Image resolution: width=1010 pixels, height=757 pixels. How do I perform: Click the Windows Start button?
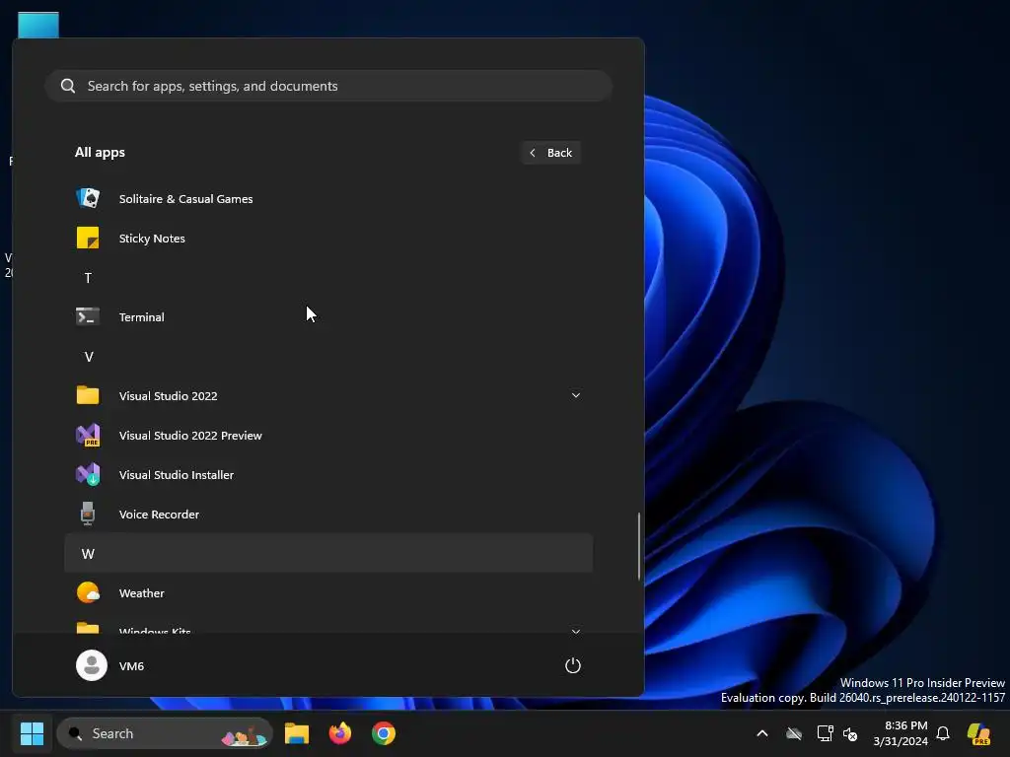click(x=32, y=733)
